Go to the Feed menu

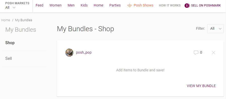39,5
